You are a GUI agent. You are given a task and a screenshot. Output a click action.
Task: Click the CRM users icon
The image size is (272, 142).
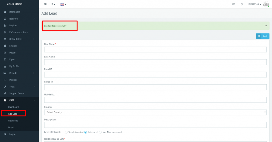(x=5, y=100)
